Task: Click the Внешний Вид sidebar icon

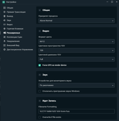Action: tap(5, 45)
